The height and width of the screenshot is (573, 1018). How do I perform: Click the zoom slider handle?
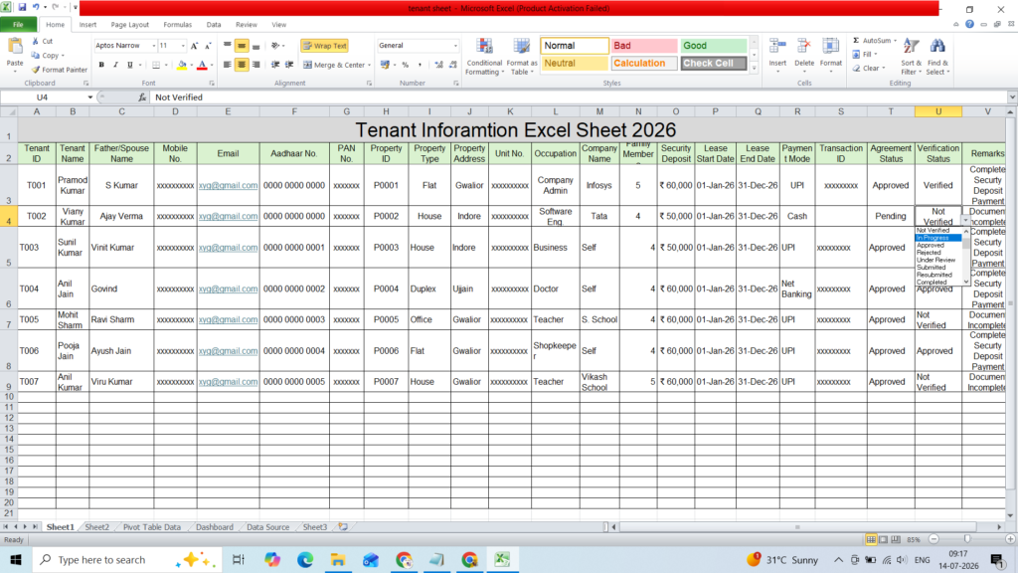[x=966, y=539]
